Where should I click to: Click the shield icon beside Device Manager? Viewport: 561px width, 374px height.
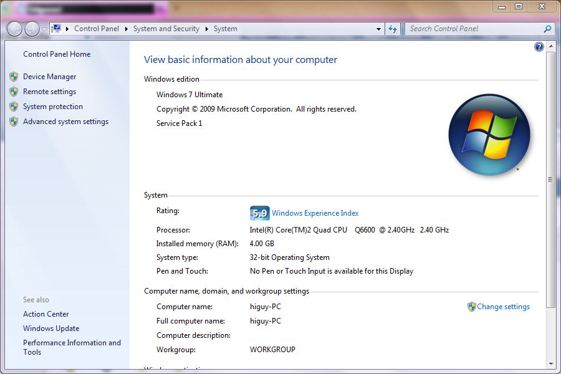click(x=14, y=77)
